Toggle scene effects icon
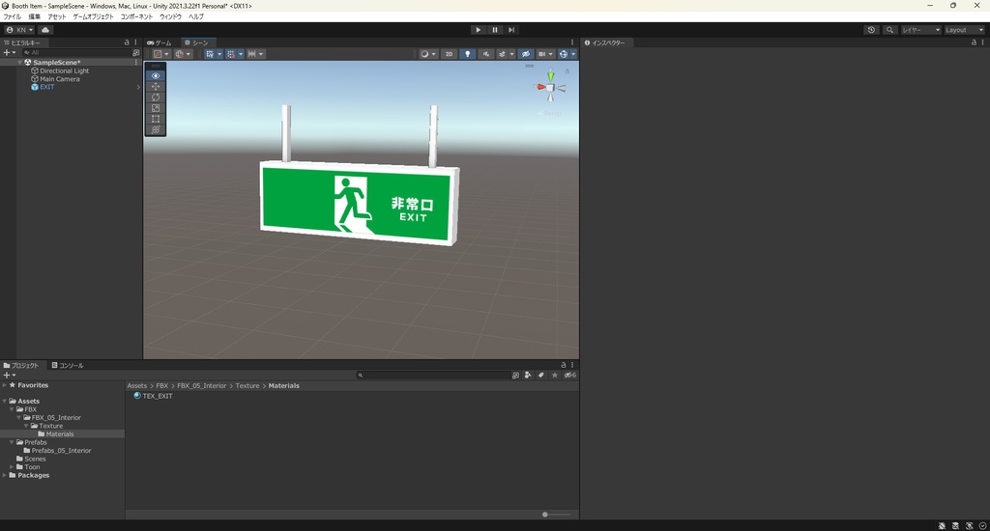 (502, 54)
